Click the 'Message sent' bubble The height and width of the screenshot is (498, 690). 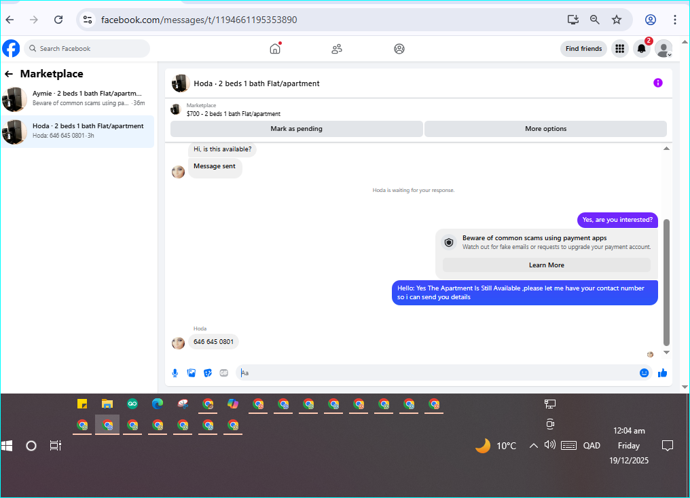(215, 167)
